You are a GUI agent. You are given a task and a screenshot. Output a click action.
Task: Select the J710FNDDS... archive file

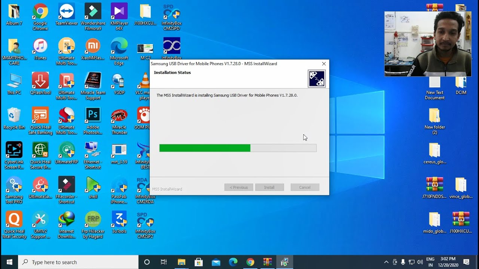[435, 188]
